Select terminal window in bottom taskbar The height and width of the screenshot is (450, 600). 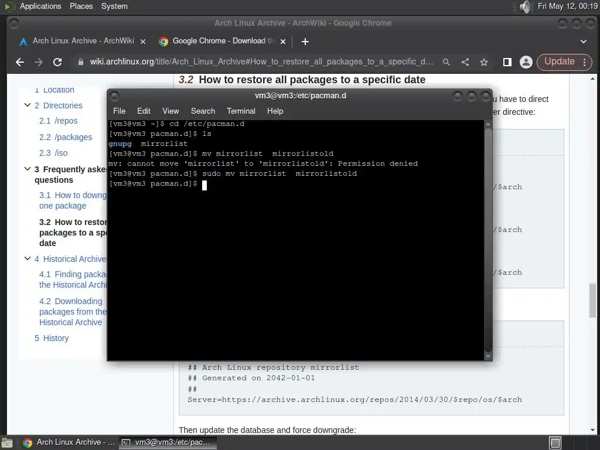[x=168, y=442]
